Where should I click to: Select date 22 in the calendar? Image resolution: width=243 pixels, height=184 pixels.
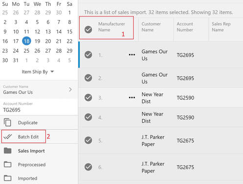(x=69, y=41)
